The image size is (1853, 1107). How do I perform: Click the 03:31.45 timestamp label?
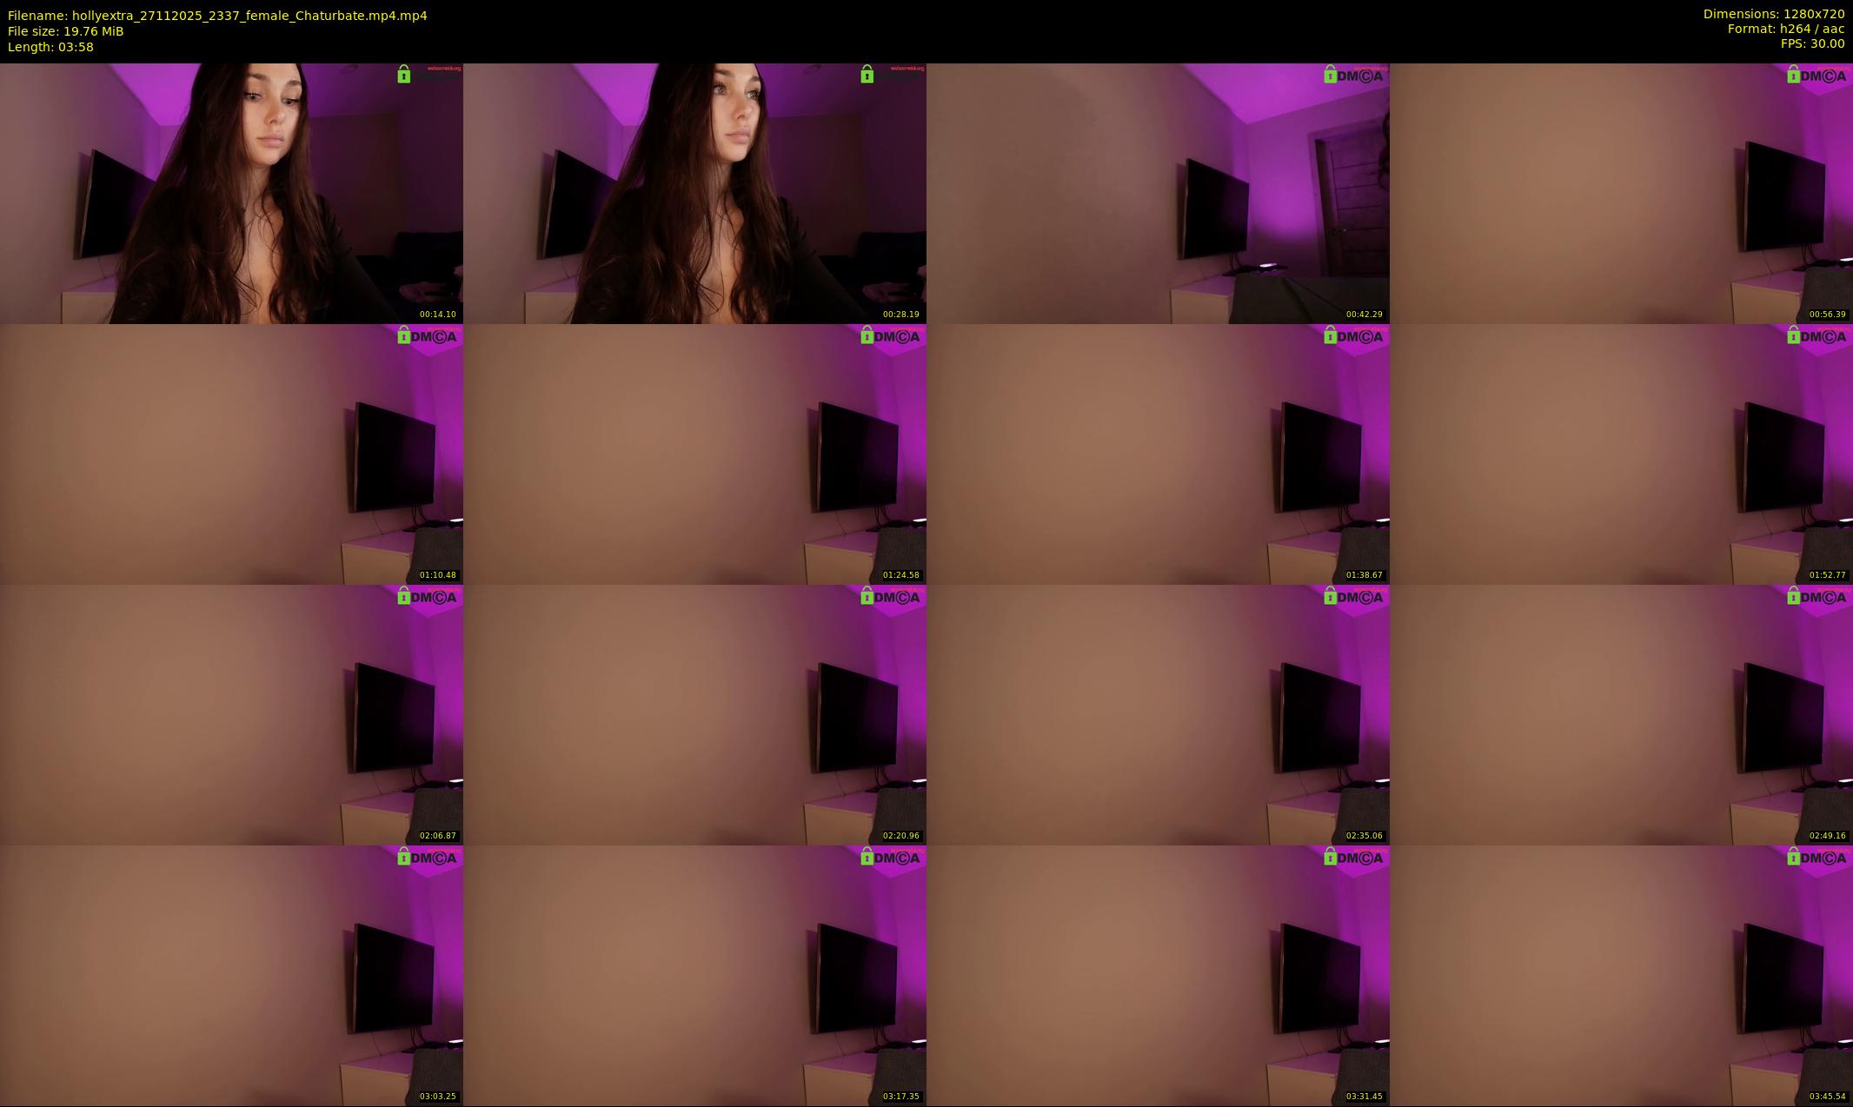pyautogui.click(x=1364, y=1097)
